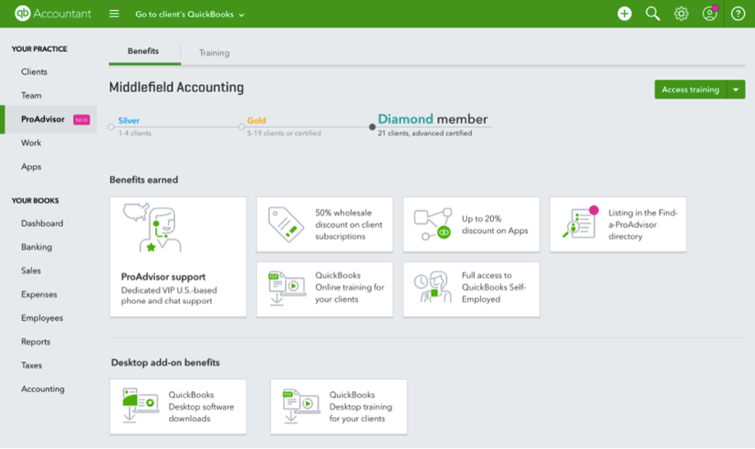Click the Gold tier label
The height and width of the screenshot is (449, 755).
point(256,120)
